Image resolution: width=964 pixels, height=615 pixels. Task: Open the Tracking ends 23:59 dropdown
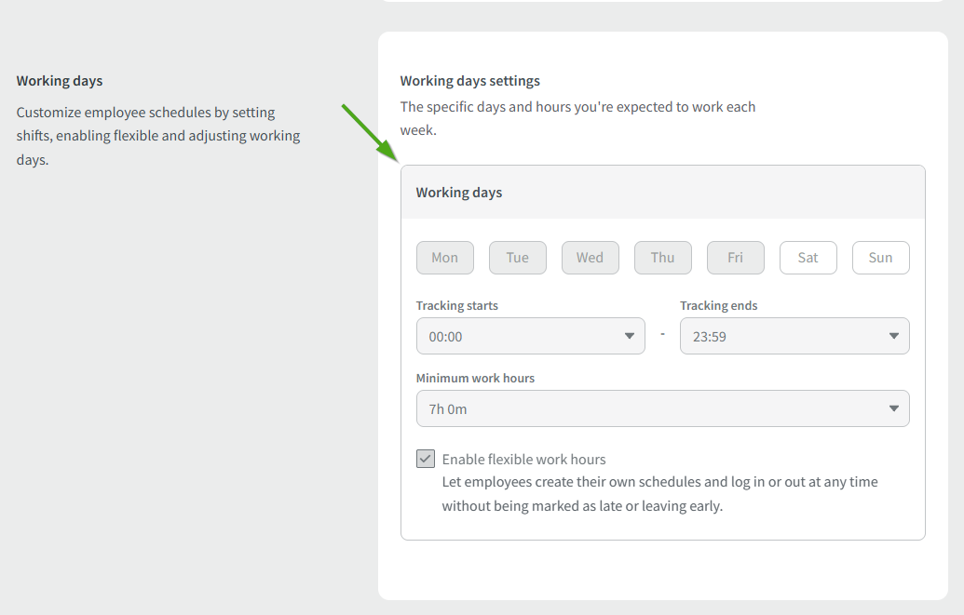pyautogui.click(x=794, y=336)
